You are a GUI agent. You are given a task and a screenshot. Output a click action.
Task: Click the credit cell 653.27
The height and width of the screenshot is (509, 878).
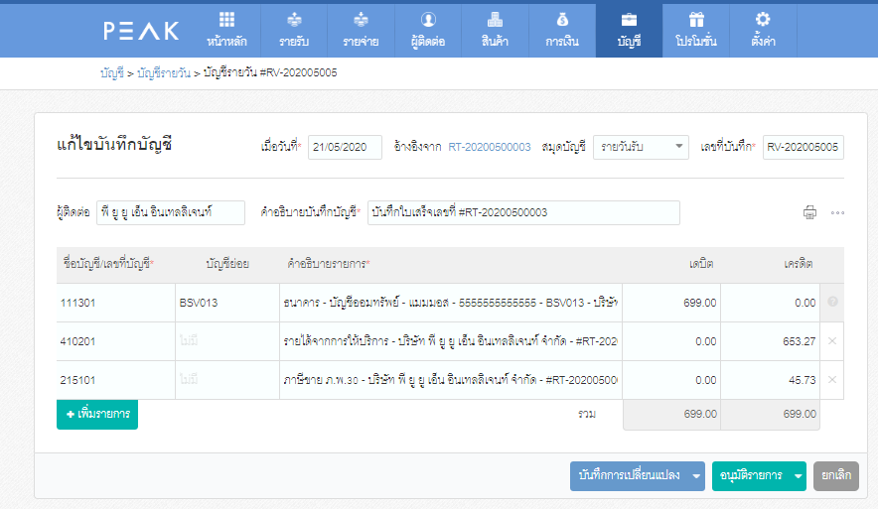click(771, 341)
